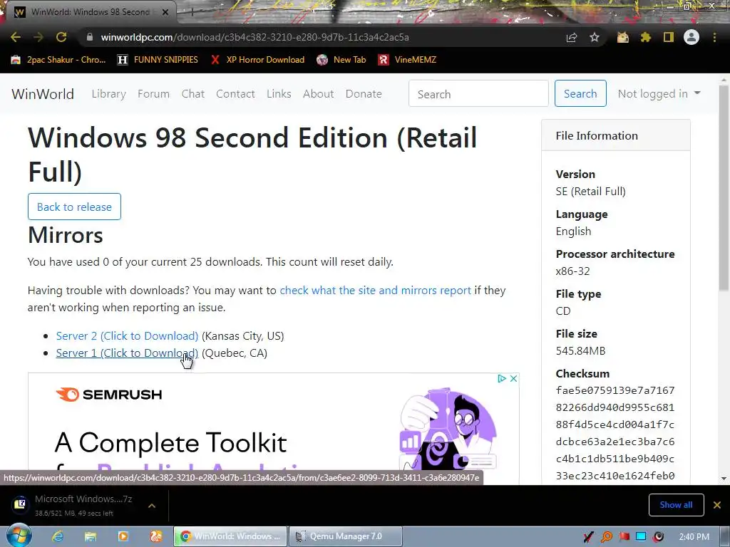Click the checkmark tray icon

[588, 537]
